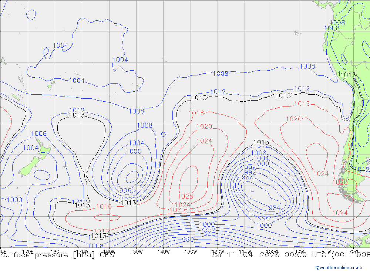The image size is (370, 271).
Task: Click the 170E longitude axis label
Action: pyautogui.click(x=28, y=252)
